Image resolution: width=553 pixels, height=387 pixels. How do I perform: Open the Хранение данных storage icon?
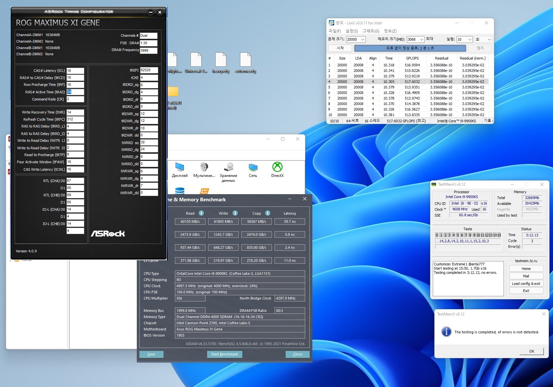pos(228,172)
